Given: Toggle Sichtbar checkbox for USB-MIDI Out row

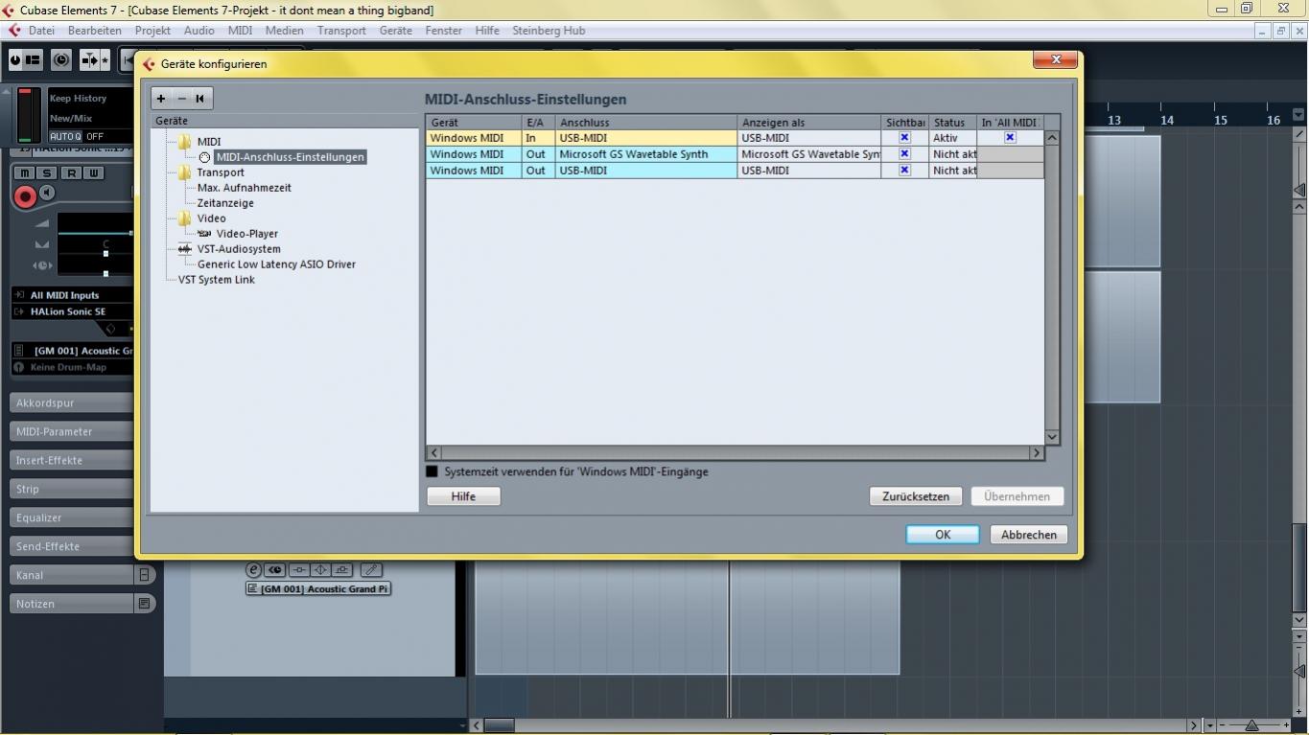Looking at the screenshot, I should (x=904, y=171).
